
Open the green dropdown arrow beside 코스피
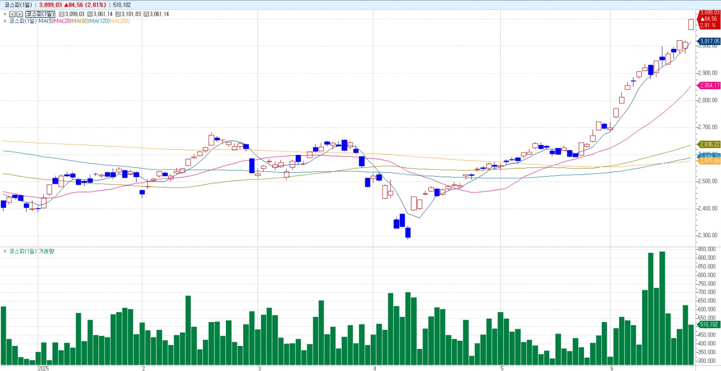pos(12,14)
